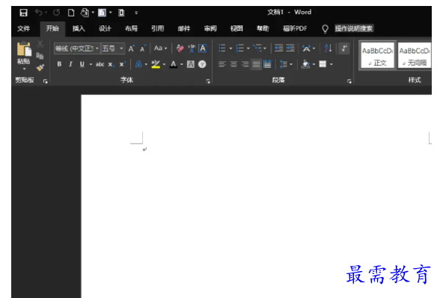Screen dimensions: 437x298
Task: Switch to the 开始 ribbon tab
Action: [52, 28]
